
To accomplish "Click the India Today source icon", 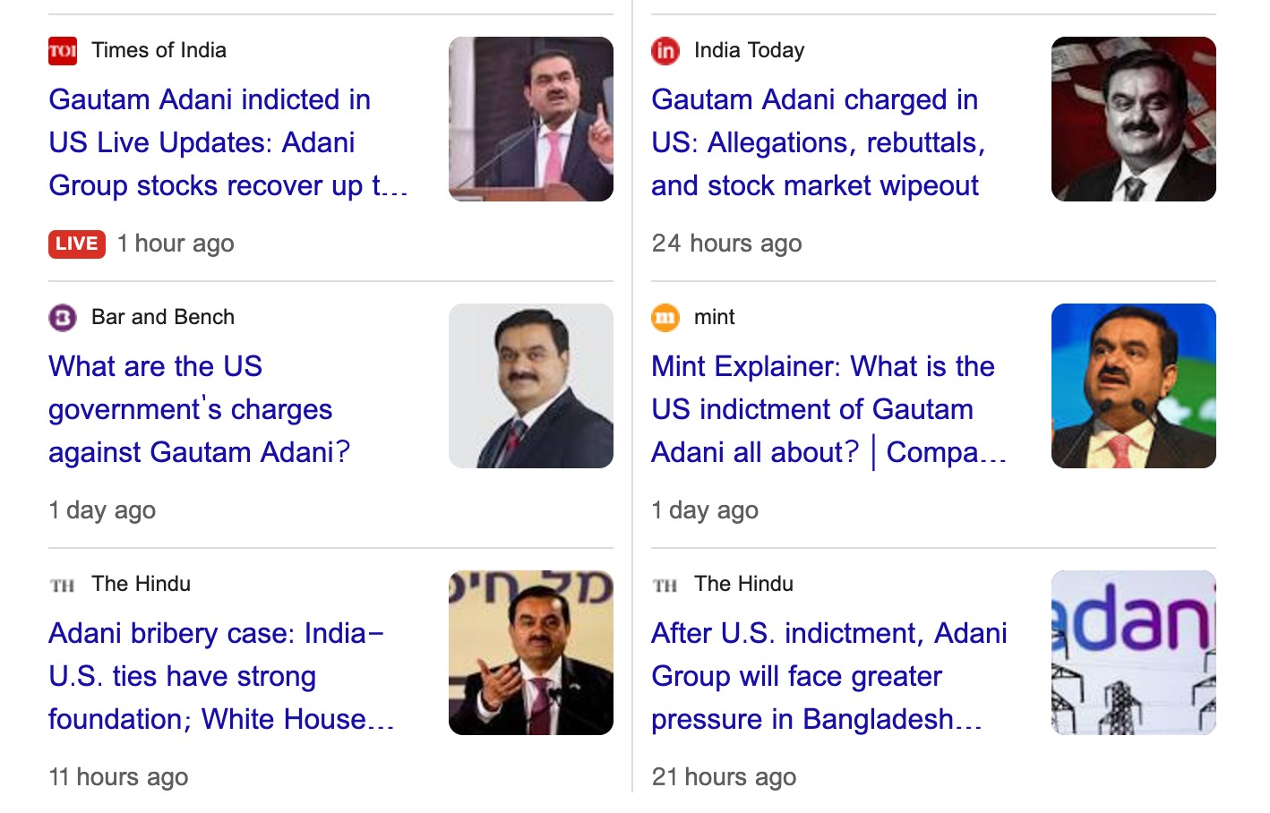I will (665, 51).
